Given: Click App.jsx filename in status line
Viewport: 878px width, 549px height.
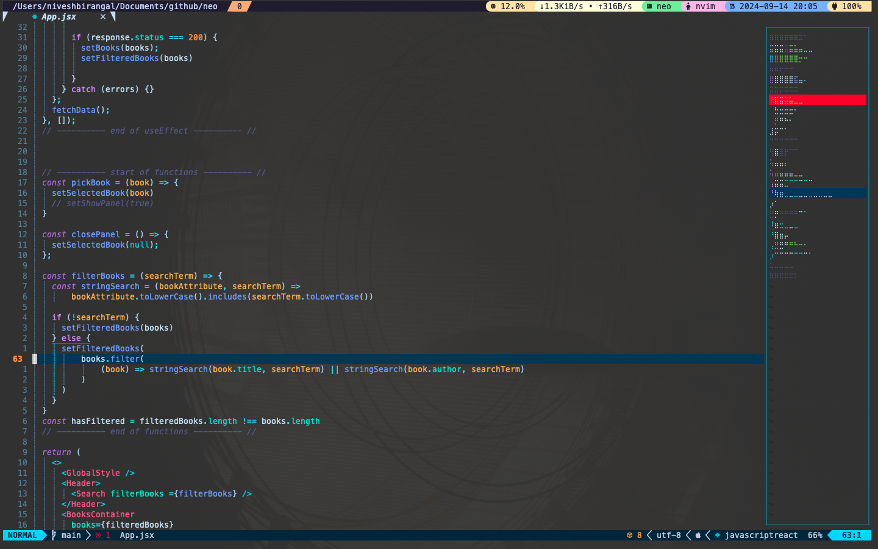Looking at the screenshot, I should point(137,536).
